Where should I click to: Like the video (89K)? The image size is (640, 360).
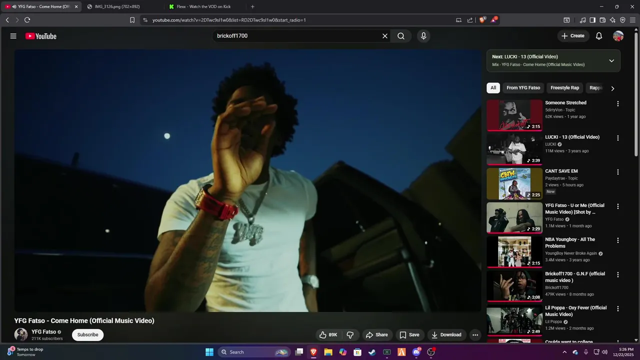[x=328, y=335]
